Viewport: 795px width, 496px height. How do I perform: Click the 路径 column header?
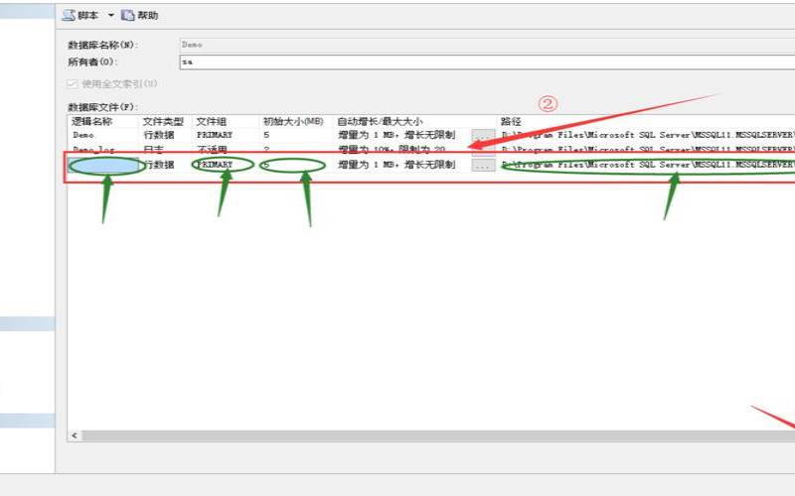tap(645, 121)
